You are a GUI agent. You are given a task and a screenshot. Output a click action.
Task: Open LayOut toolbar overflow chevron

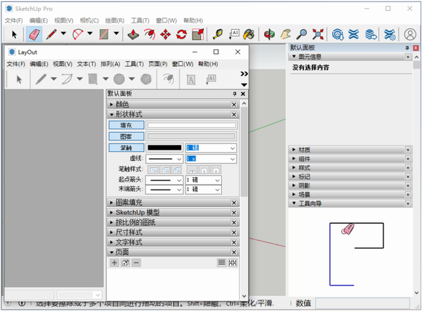(x=244, y=73)
